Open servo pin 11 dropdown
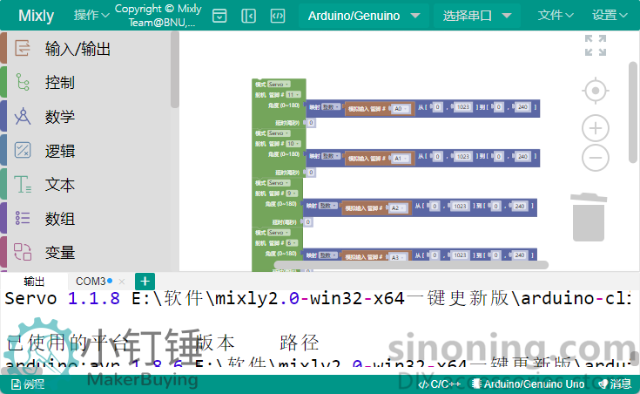This screenshot has width=640, height=394. [293, 95]
